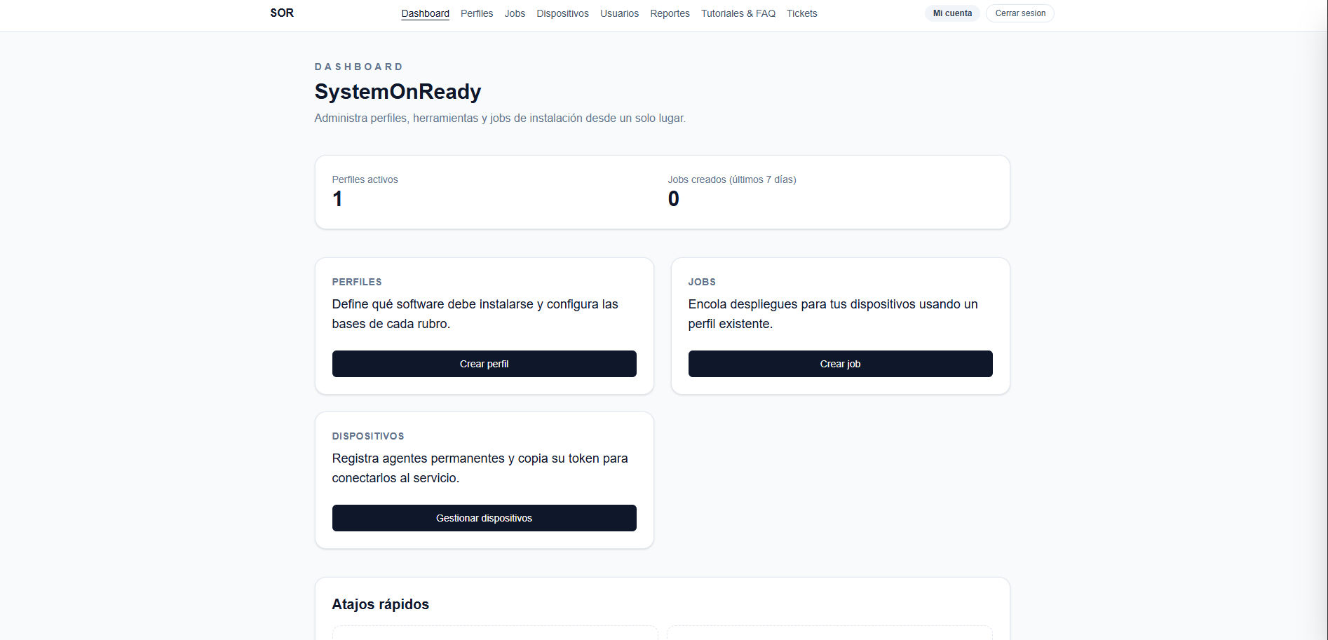The height and width of the screenshot is (640, 1328).
Task: Select the Perfiles activos count value
Action: (x=337, y=199)
